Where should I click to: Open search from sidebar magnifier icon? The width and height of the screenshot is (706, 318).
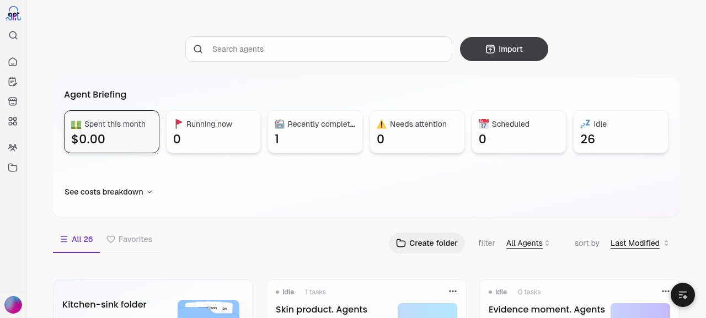[13, 35]
